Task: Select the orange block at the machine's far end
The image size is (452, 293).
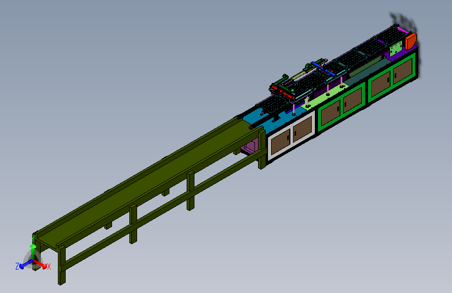Action: tap(410, 41)
